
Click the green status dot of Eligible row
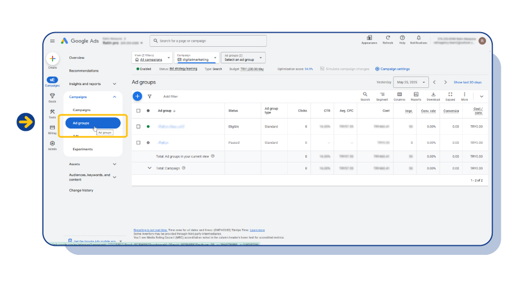pos(148,126)
